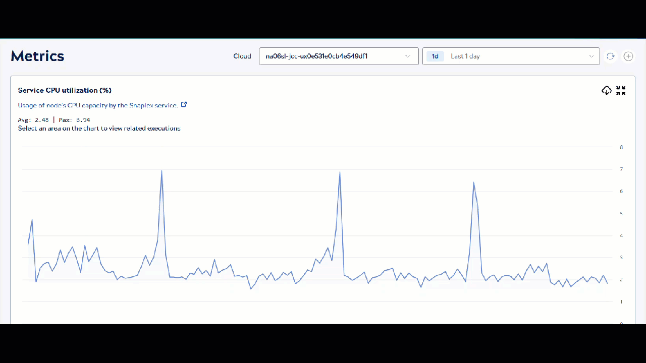Click the collapse arrows icon top right of chart
Screen dimensions: 646x363
(x=621, y=90)
